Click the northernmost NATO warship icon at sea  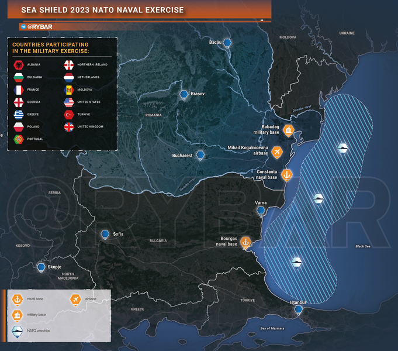[343, 149]
